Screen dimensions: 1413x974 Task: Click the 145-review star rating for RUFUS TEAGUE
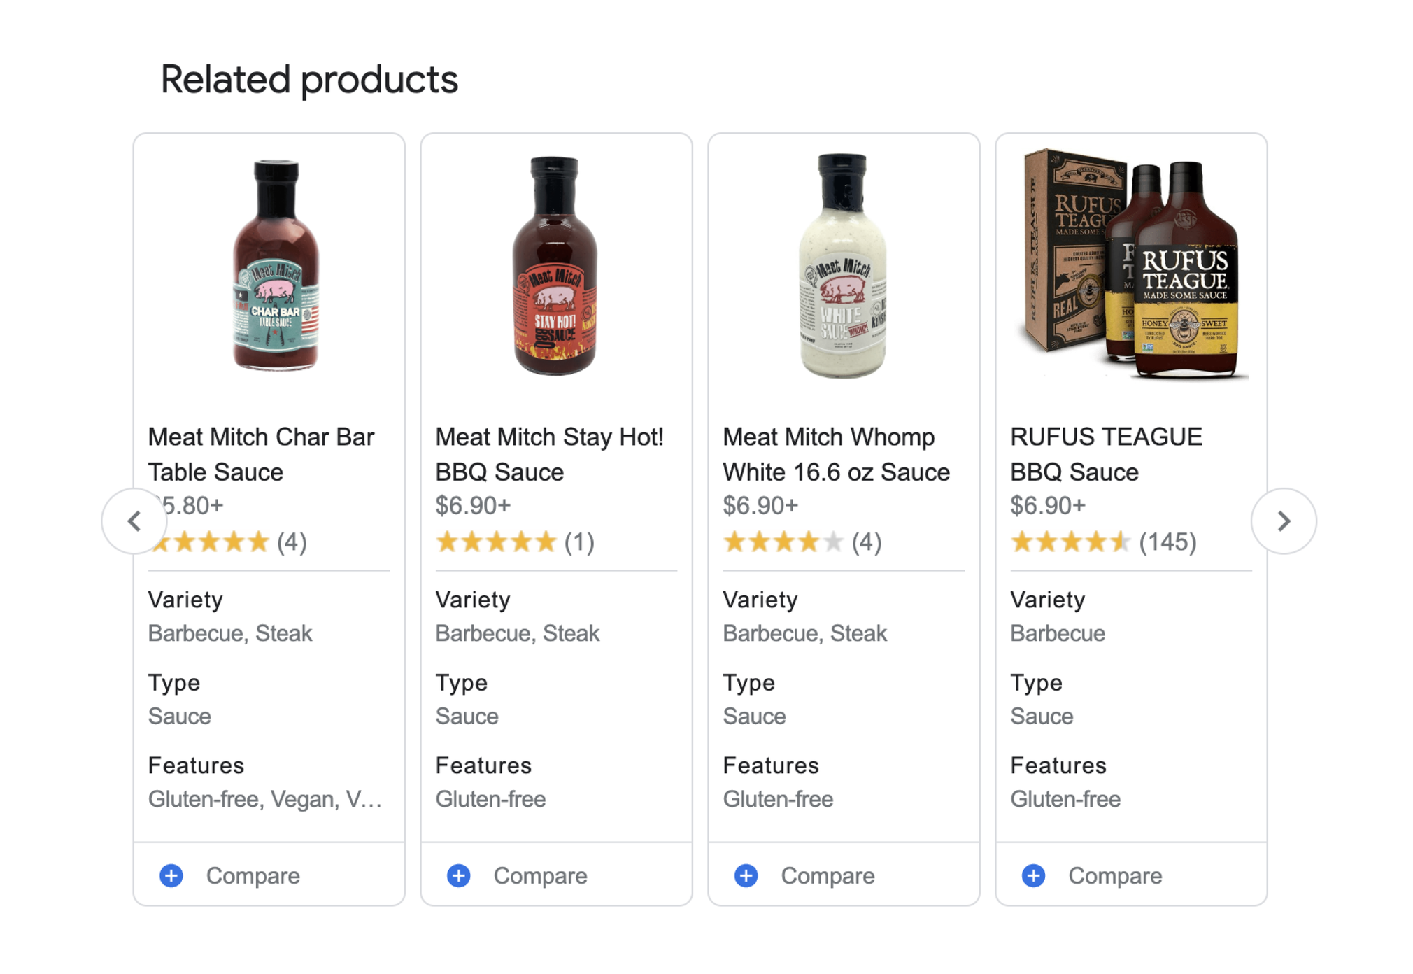coord(1070,541)
